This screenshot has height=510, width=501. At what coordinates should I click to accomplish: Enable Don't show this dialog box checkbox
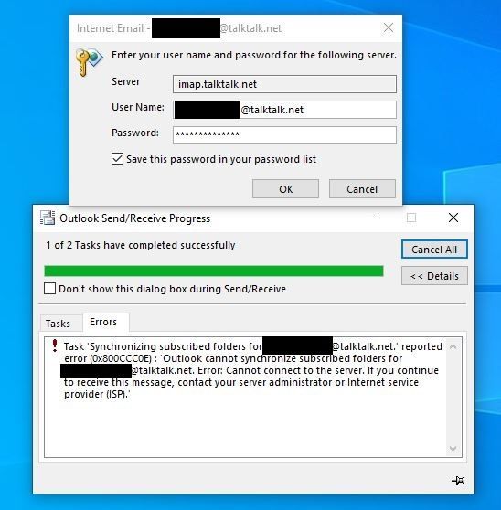pyautogui.click(x=49, y=289)
